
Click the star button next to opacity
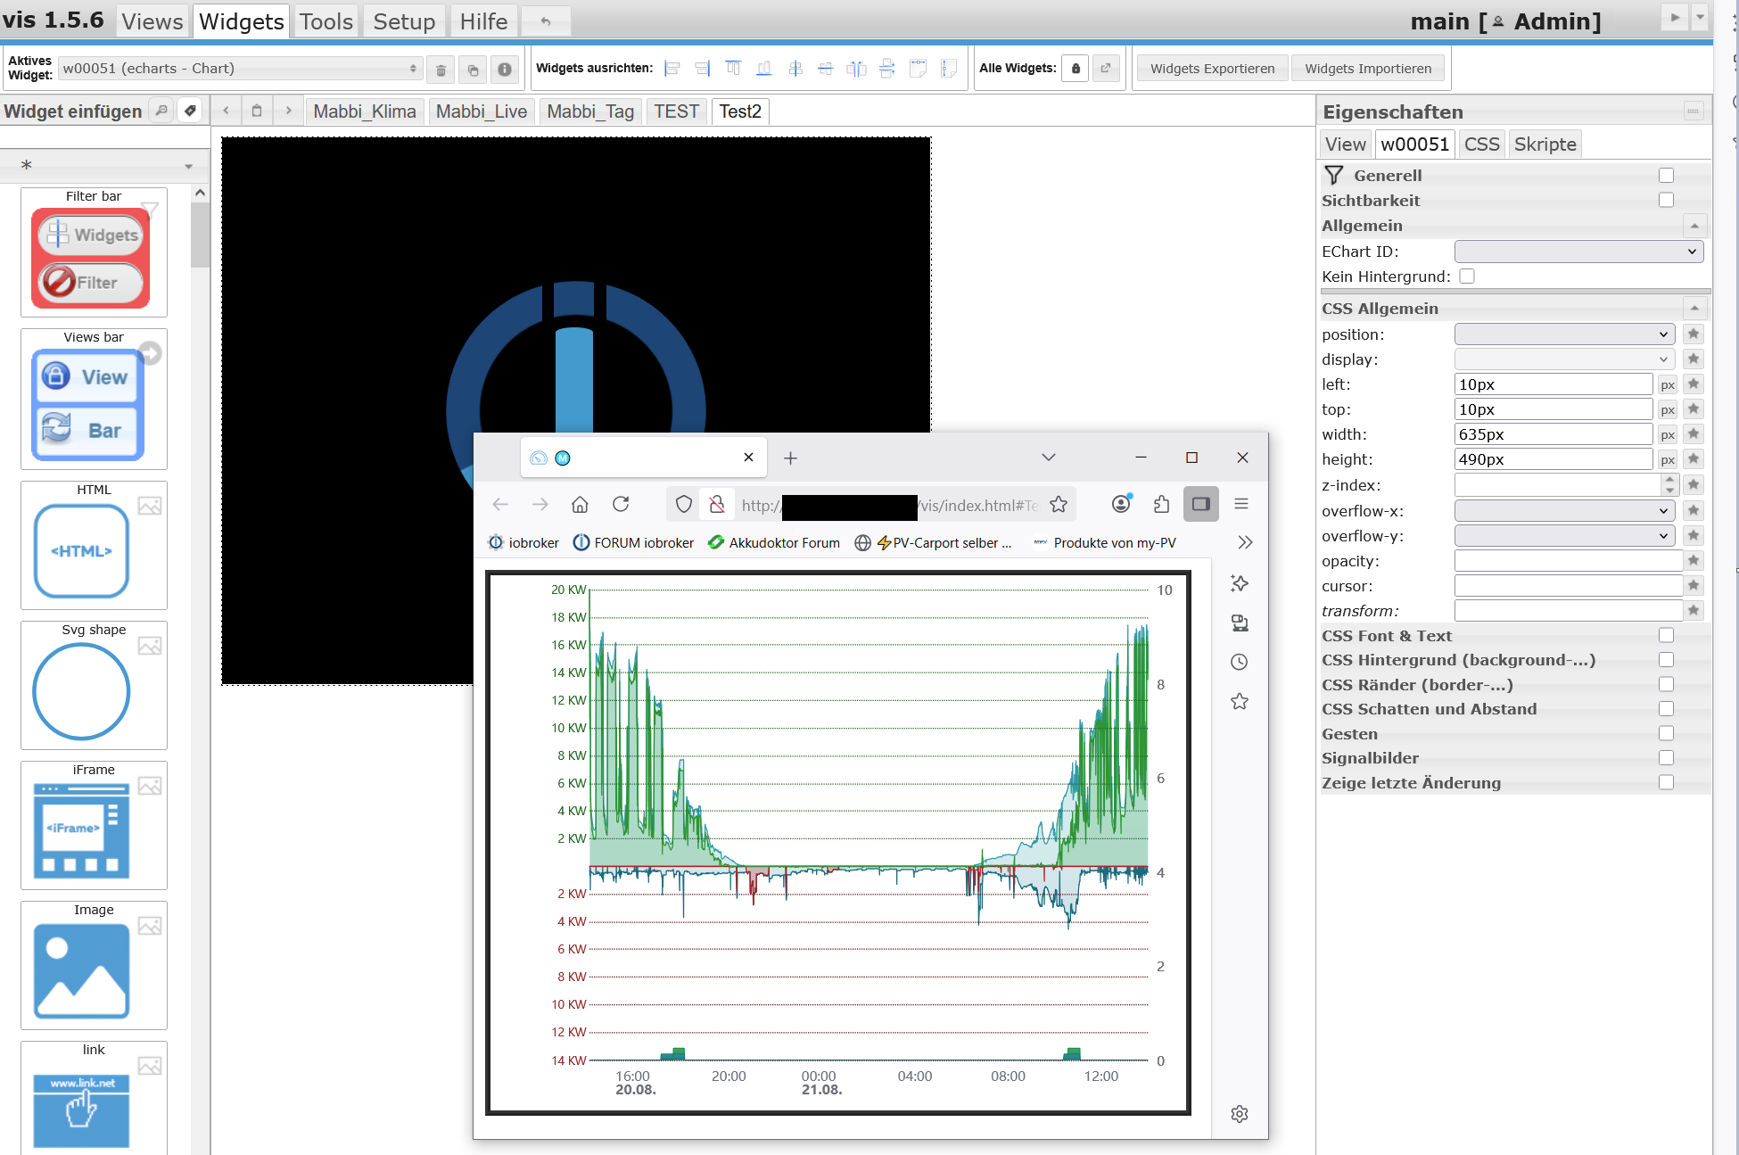pyautogui.click(x=1693, y=561)
